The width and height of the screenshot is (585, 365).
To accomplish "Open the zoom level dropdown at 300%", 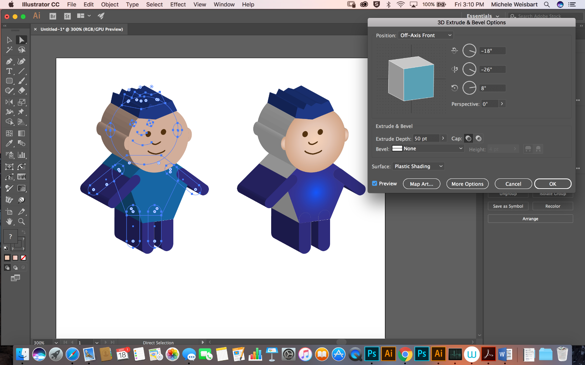I will click(x=56, y=342).
